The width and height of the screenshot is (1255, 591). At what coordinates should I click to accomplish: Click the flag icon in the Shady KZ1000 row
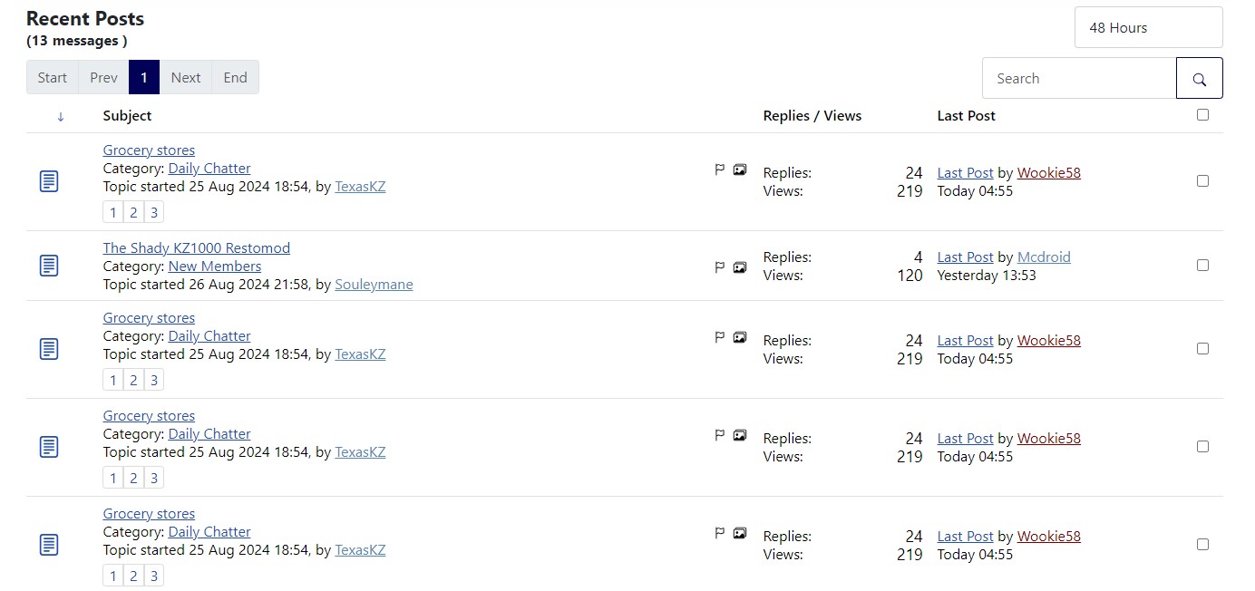click(x=720, y=267)
